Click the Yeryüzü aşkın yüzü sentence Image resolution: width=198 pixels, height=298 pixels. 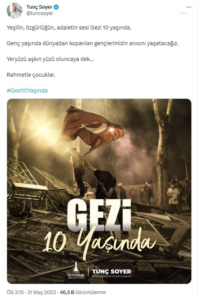50,59
